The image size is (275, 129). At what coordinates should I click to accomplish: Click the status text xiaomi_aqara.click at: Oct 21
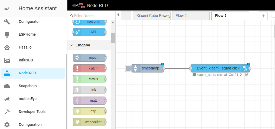pyautogui.click(x=222, y=75)
